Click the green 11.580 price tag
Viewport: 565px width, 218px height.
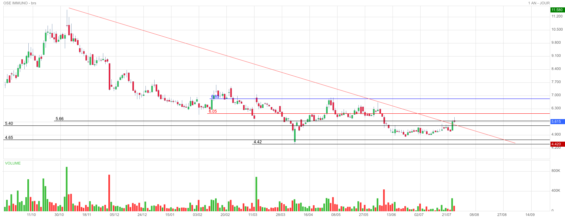557,10
